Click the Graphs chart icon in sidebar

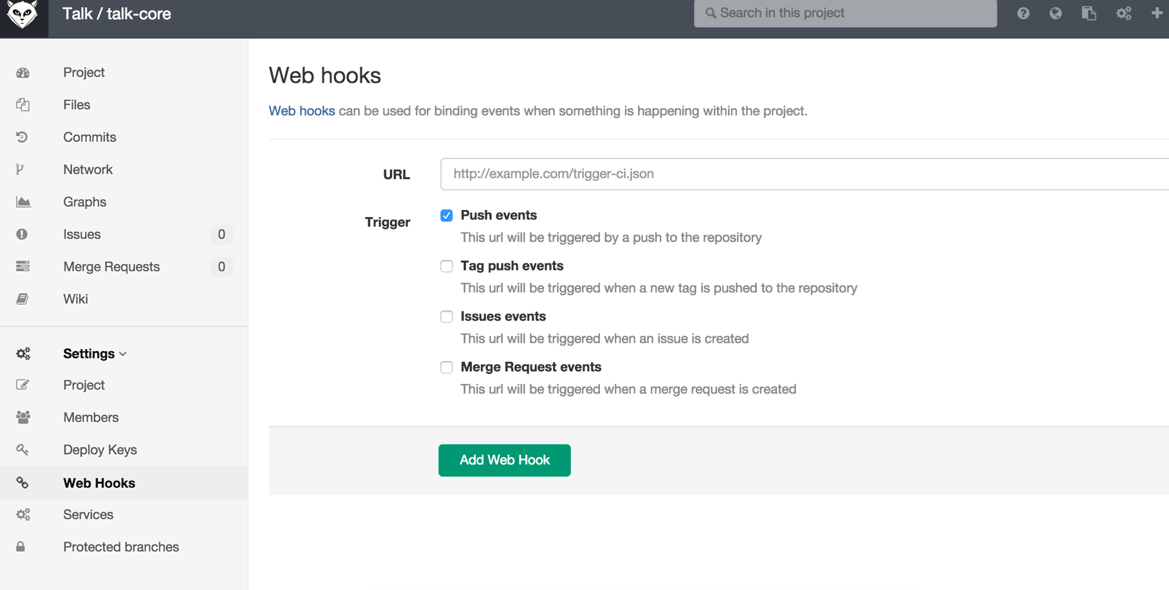[x=23, y=202]
